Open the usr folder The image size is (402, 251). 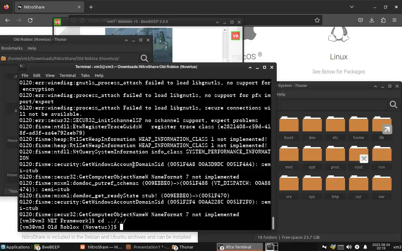pyautogui.click(x=358, y=188)
